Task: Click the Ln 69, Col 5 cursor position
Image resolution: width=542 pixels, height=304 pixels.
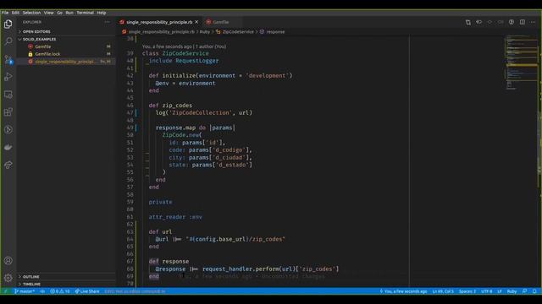Action: click(443, 291)
